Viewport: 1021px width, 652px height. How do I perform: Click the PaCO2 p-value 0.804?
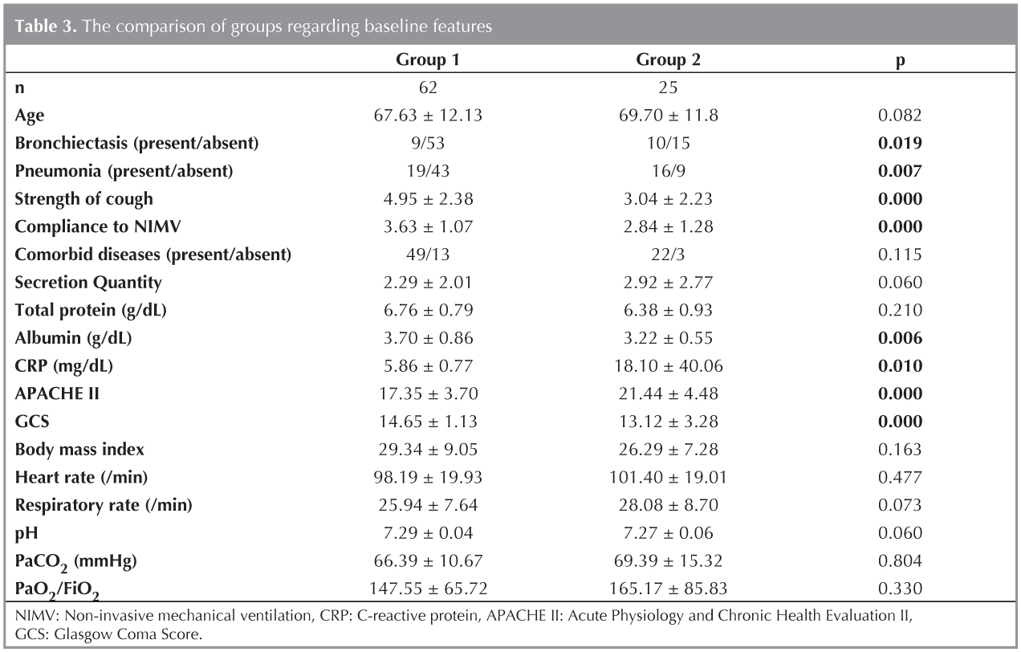(900, 560)
